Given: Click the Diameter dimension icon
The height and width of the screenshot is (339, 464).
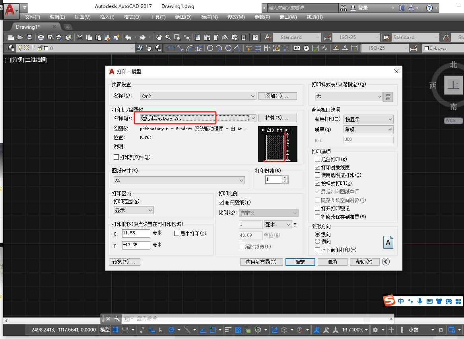Looking at the screenshot, I should tap(229, 48).
